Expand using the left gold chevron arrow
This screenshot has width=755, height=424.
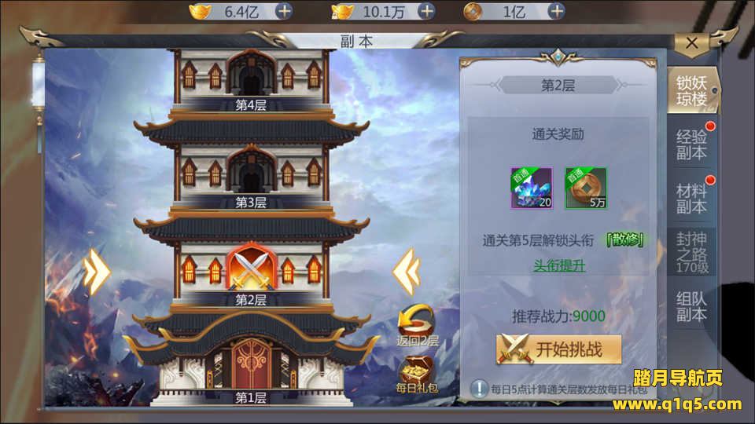pyautogui.click(x=97, y=272)
